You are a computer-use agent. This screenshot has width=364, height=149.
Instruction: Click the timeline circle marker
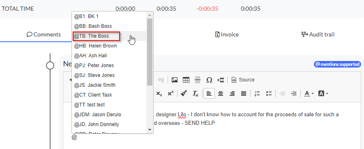coord(50,65)
